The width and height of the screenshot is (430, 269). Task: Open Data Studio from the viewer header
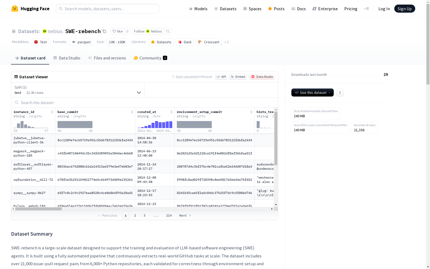click(x=262, y=77)
